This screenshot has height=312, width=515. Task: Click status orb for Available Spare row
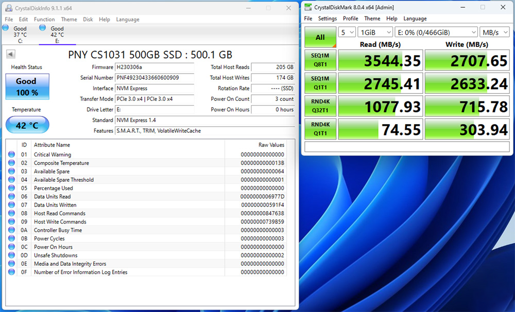(x=11, y=171)
